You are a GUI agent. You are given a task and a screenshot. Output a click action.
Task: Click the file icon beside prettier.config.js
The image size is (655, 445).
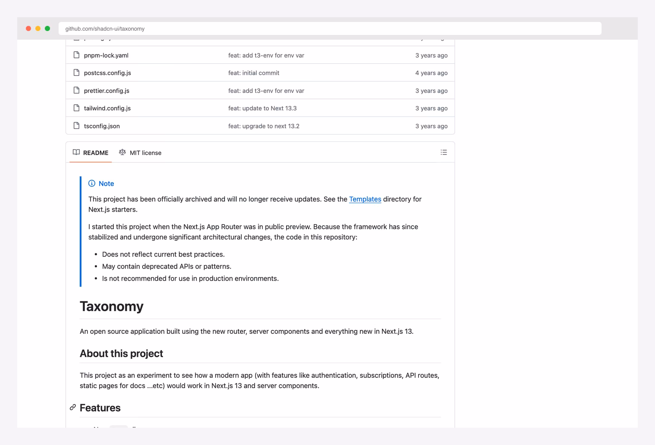coord(76,90)
